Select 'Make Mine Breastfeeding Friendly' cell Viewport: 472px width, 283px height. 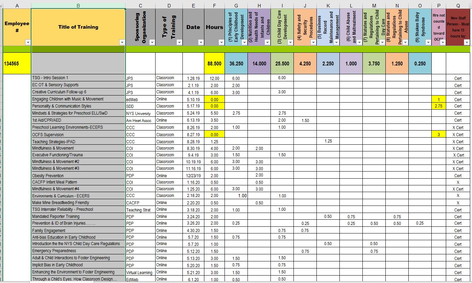pyautogui.click(x=78, y=203)
